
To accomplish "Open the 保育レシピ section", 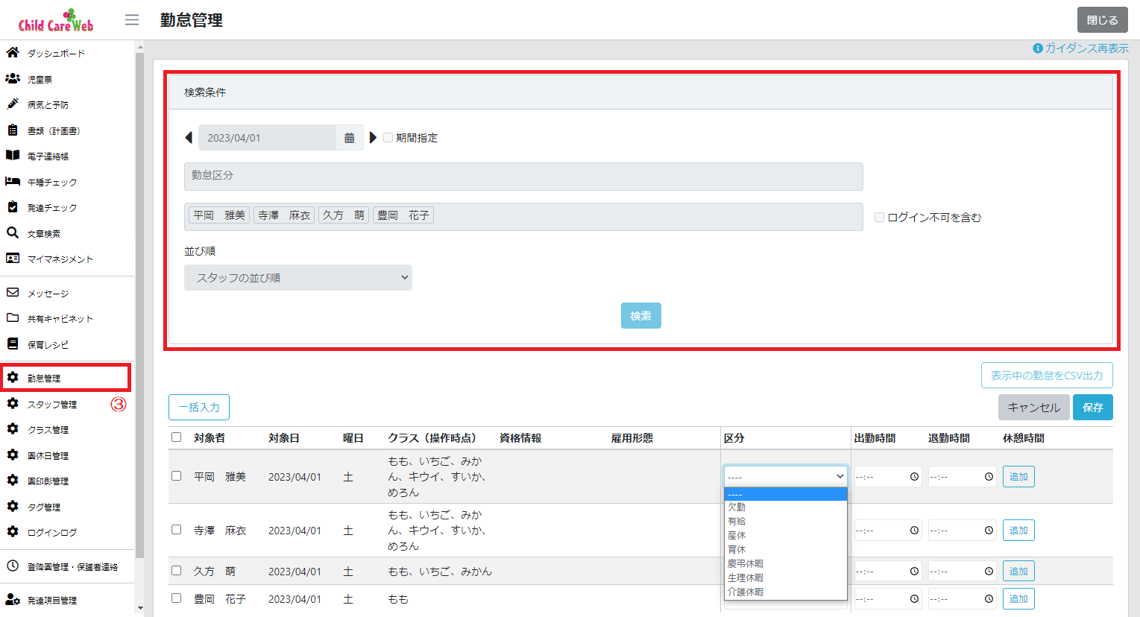I will point(47,344).
